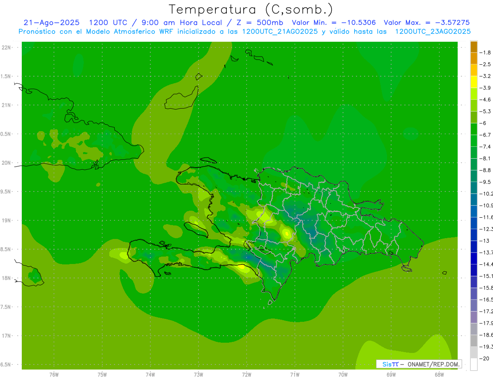Pick the green swatch between -6 and -6.7
This screenshot has width=493, height=380.
pos(474,129)
